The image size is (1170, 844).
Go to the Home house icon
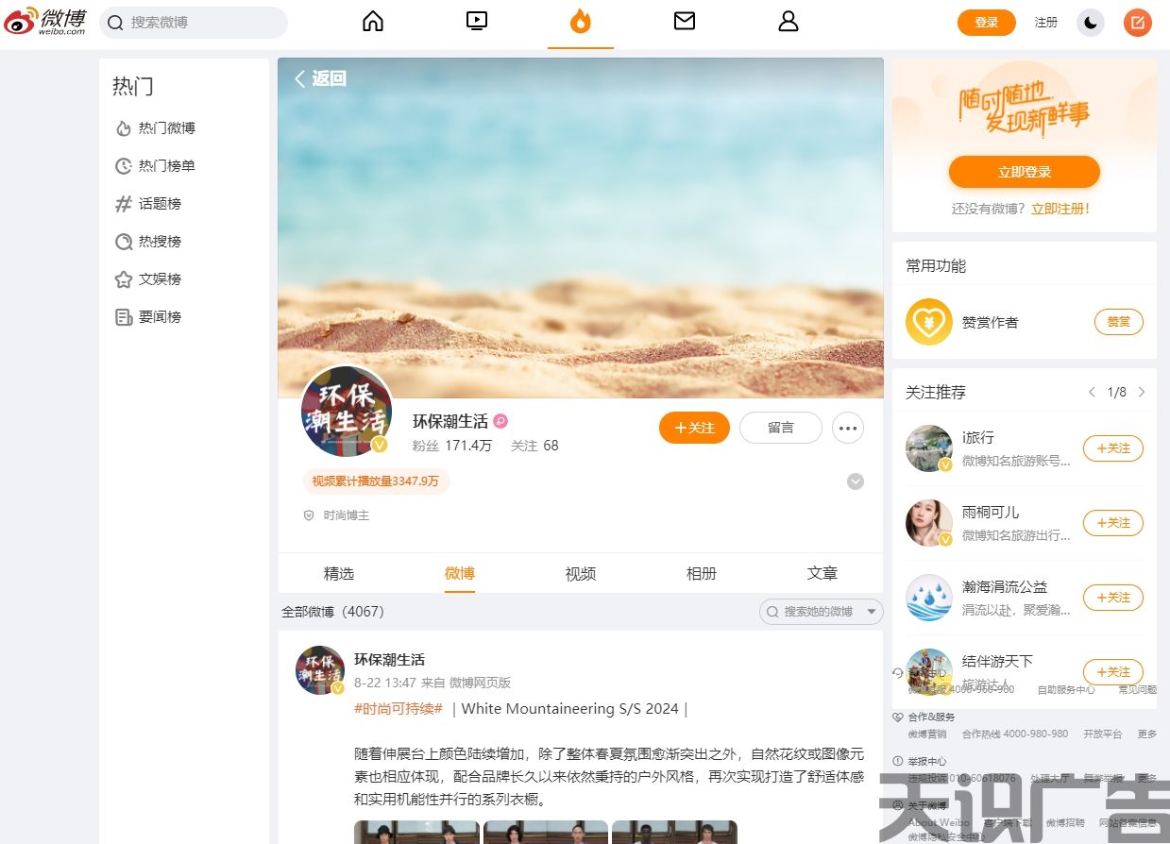click(x=373, y=22)
